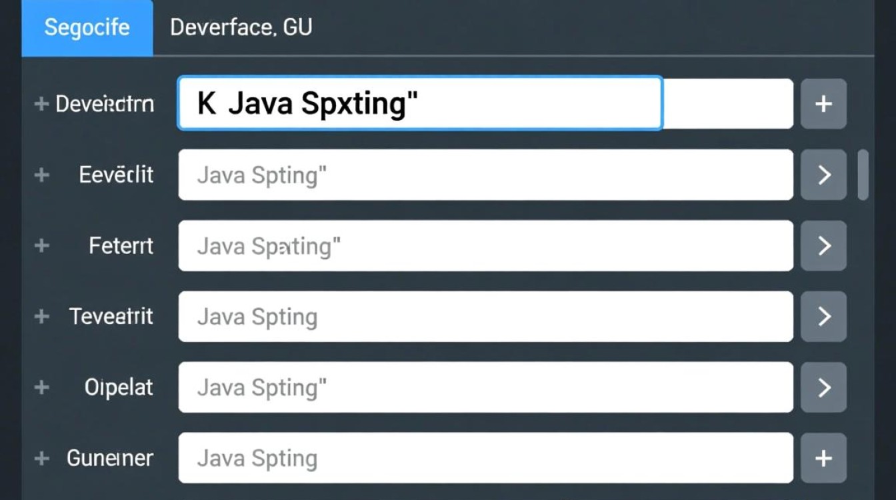Switch to the Segocife tab
The width and height of the screenshot is (896, 500).
pos(87,28)
